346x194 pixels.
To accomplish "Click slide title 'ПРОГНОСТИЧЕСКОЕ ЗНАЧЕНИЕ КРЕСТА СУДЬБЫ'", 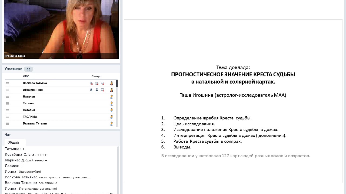I will tap(233, 75).
